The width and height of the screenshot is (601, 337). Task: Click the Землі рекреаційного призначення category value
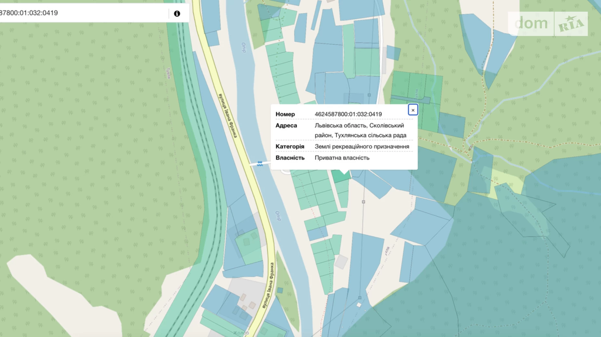362,146
